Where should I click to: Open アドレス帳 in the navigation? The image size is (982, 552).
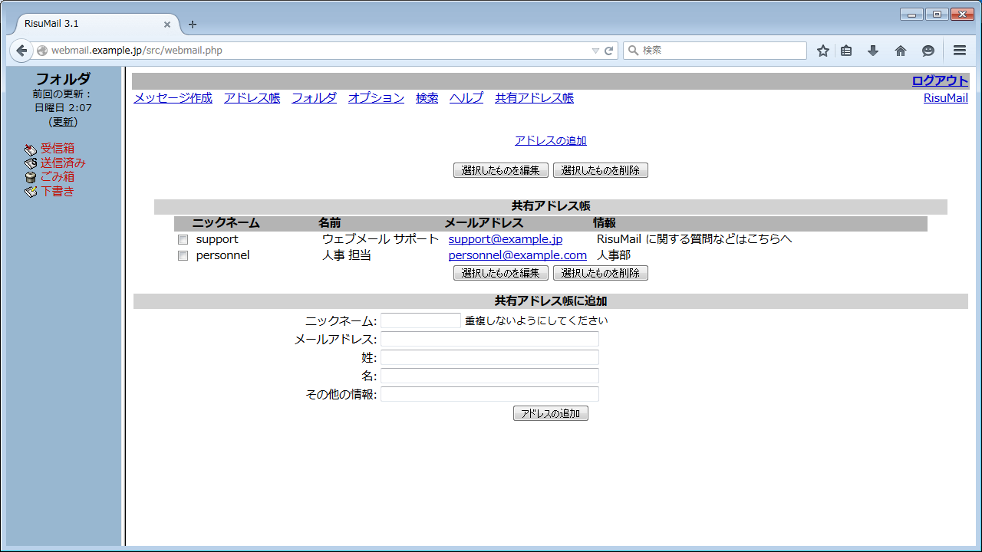click(x=252, y=98)
